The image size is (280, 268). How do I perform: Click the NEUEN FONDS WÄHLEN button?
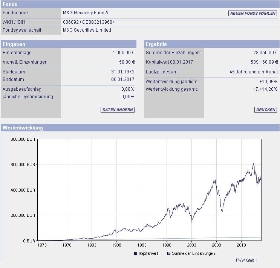click(x=252, y=14)
